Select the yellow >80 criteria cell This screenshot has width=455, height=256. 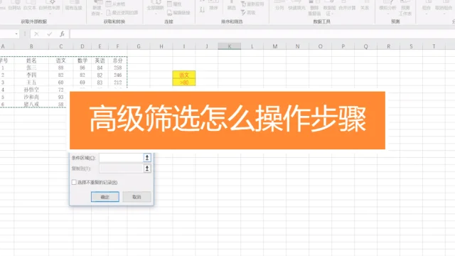(184, 82)
